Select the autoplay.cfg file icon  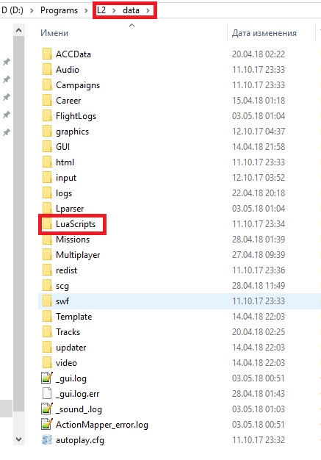[x=47, y=440]
